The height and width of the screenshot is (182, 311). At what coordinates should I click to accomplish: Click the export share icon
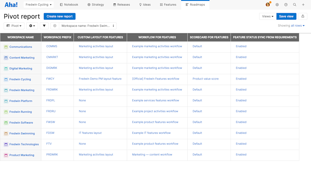click(x=303, y=17)
